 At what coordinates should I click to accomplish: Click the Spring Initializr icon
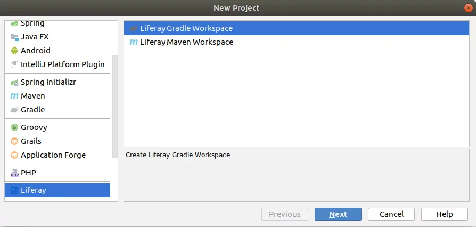pyautogui.click(x=14, y=83)
